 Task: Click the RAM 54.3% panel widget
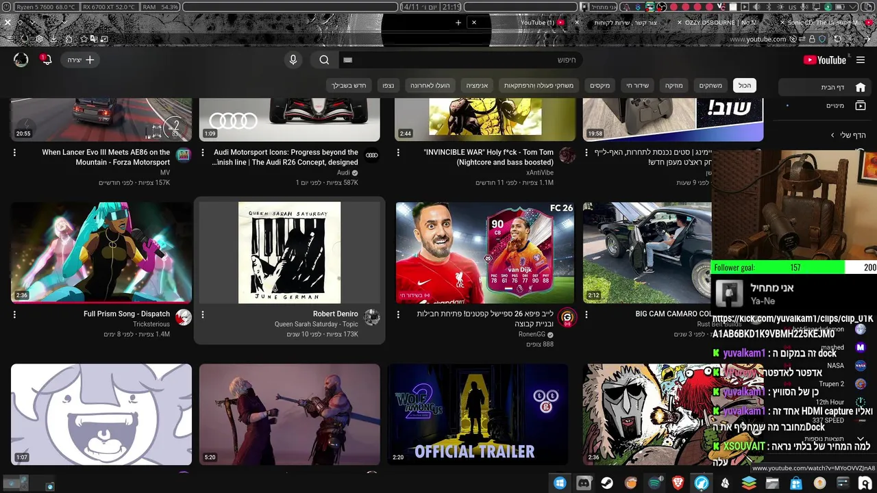[160, 6]
